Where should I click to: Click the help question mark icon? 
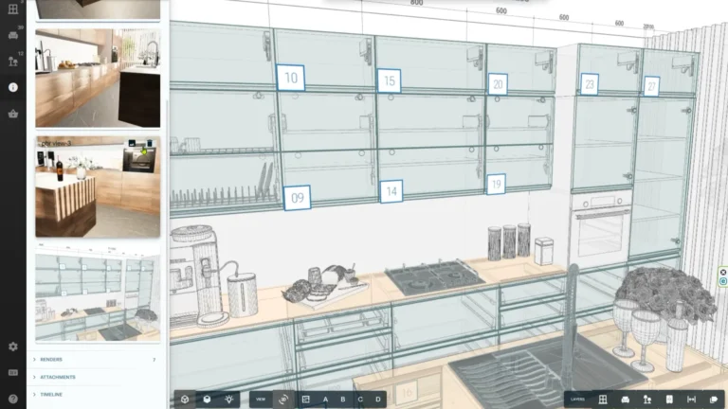click(13, 399)
